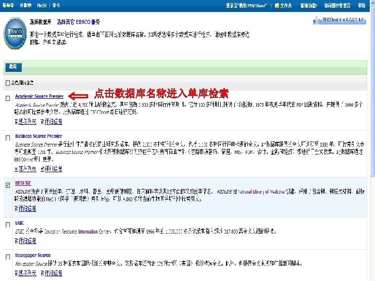Open title list link for Academic Source Premier
375x281 pixels.
[28, 122]
